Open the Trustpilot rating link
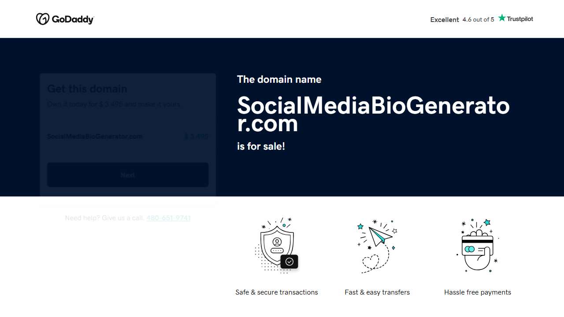This screenshot has height=317, width=564. [x=520, y=19]
